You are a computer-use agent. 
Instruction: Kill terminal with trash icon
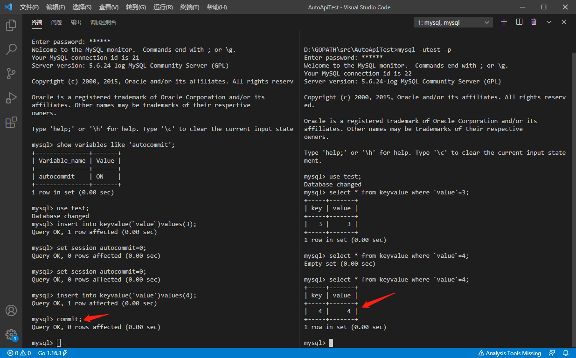click(x=534, y=22)
